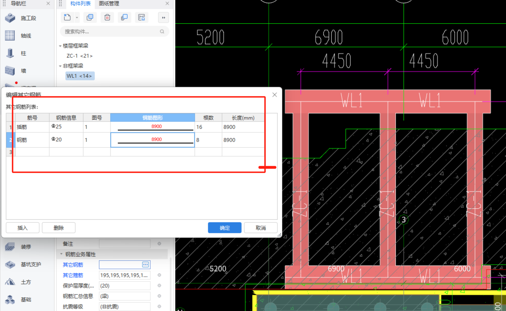Edit the 其它箍筋 value field
Screen dimensions: 506x311
click(x=125, y=275)
